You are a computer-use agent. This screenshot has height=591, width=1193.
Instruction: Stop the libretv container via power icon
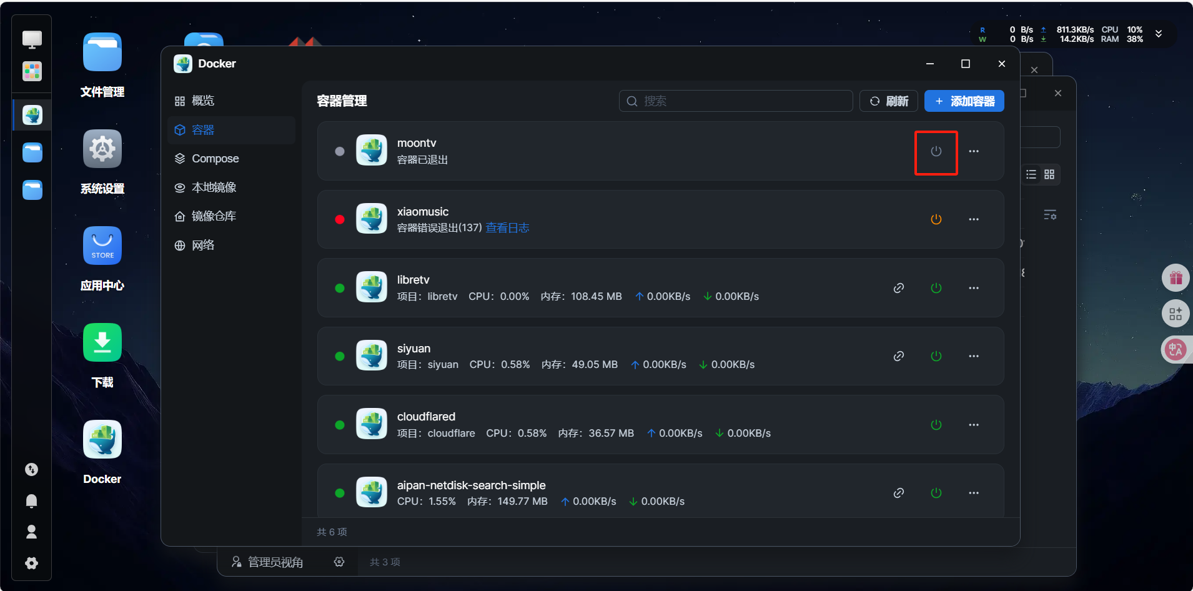click(x=936, y=288)
